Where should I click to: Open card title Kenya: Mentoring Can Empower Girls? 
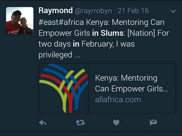[131, 83]
